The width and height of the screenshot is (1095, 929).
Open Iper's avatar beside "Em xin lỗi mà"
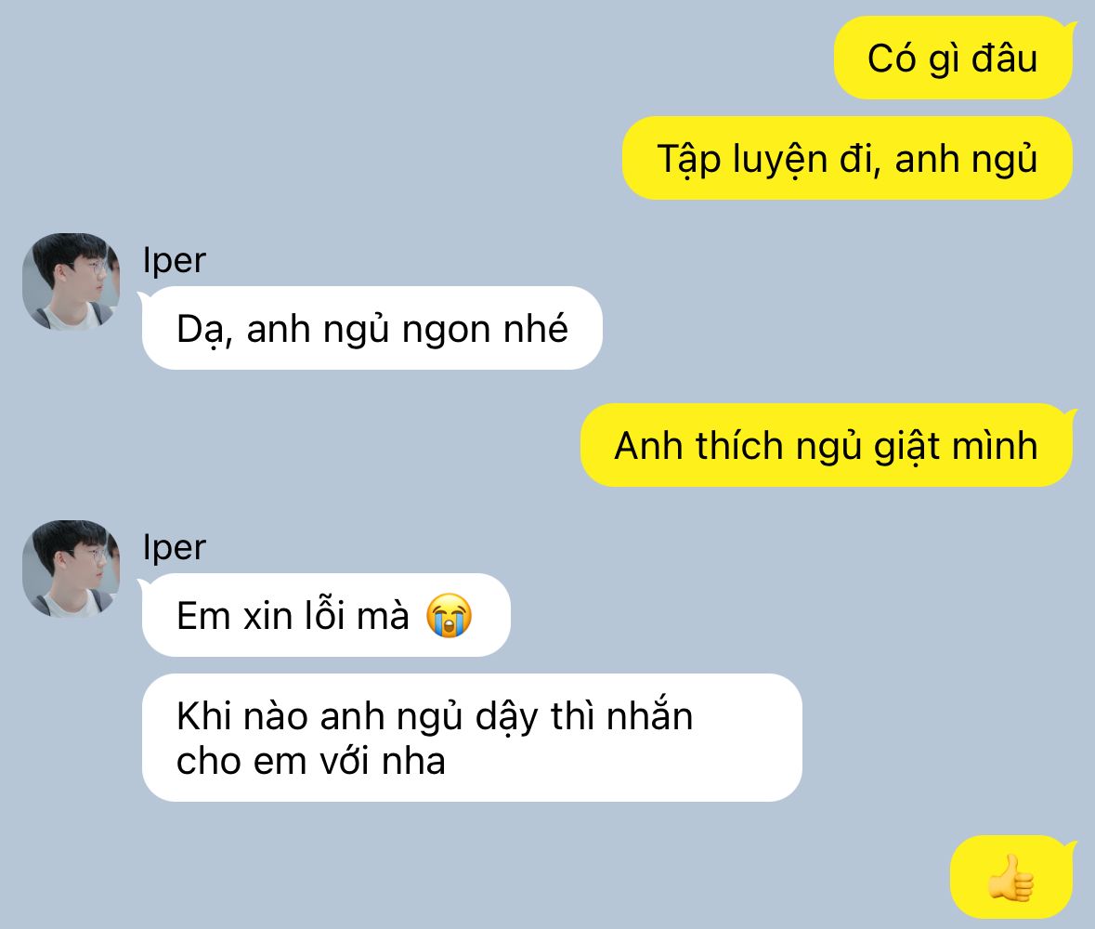point(71,569)
